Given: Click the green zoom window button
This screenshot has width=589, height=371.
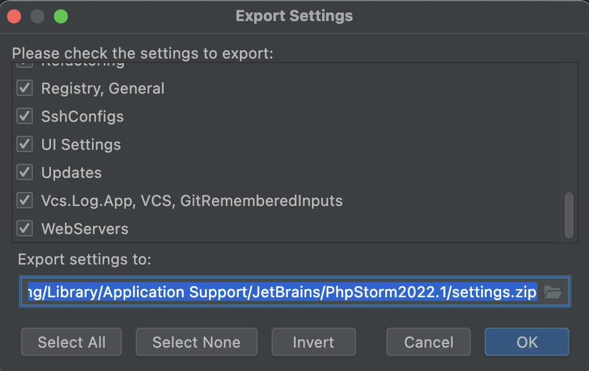Looking at the screenshot, I should pyautogui.click(x=61, y=16).
